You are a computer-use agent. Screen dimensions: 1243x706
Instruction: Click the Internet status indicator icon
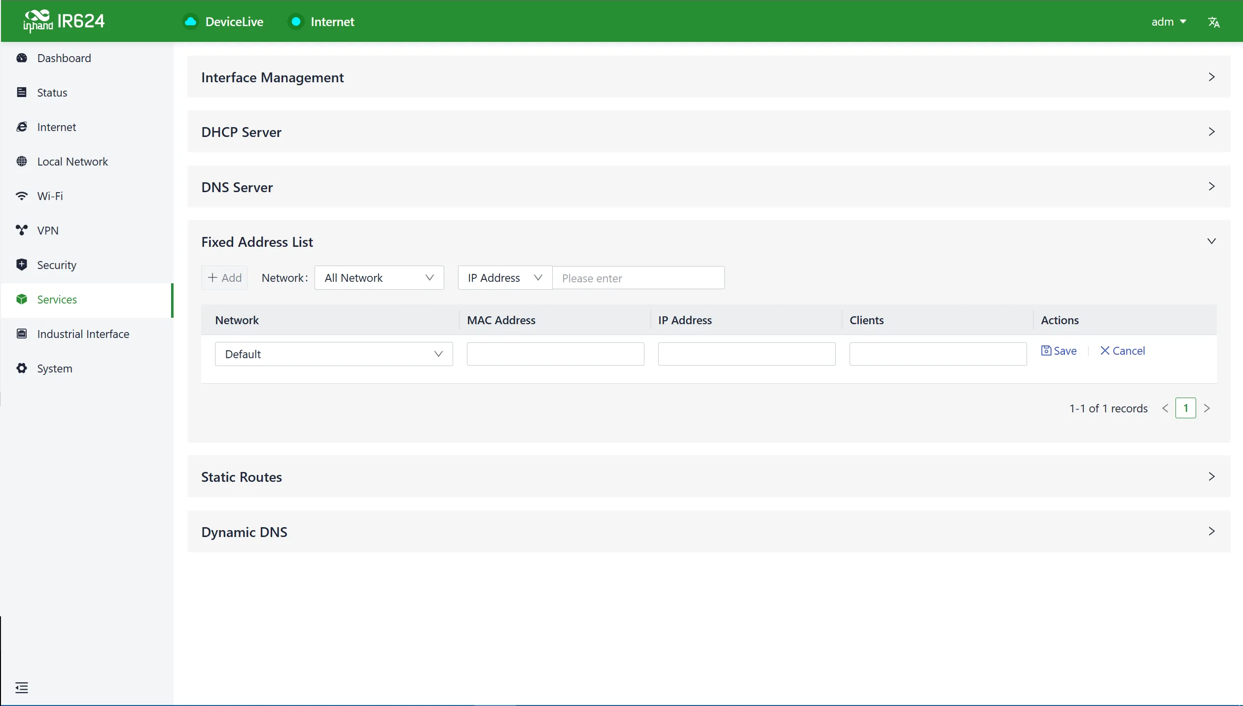[296, 22]
